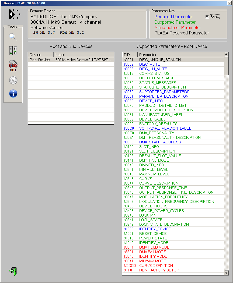Click the SOUNDLIGHT logo icon
233x283 pixels.
14,14
